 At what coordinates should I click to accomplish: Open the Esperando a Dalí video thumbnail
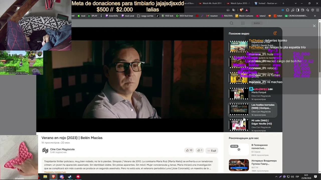click(239, 46)
